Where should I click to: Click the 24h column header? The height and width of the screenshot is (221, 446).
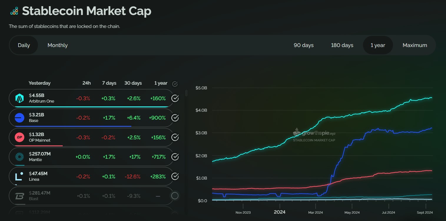(87, 83)
